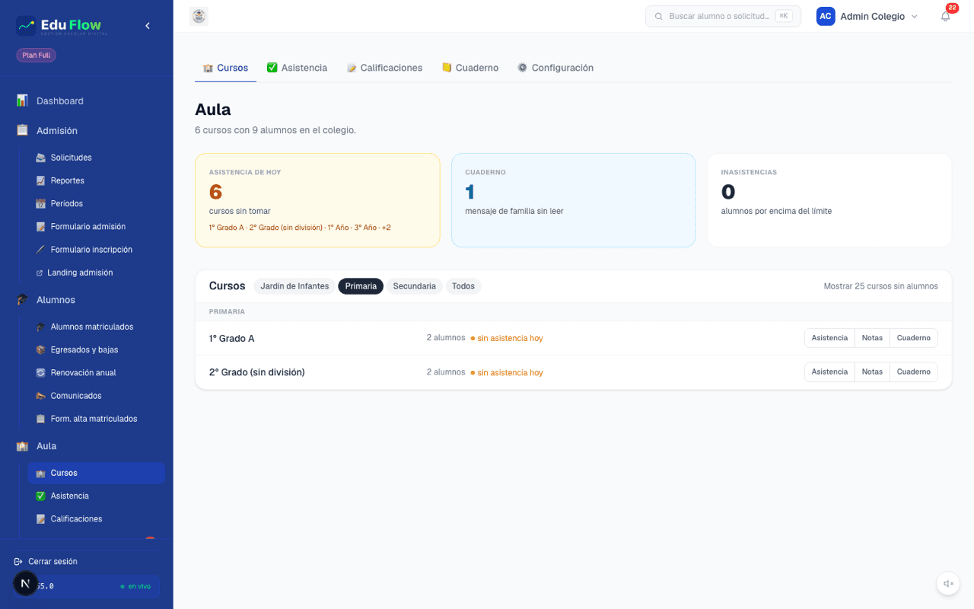Go to Egresados y bajas
This screenshot has height=609, width=974.
[x=96, y=349]
